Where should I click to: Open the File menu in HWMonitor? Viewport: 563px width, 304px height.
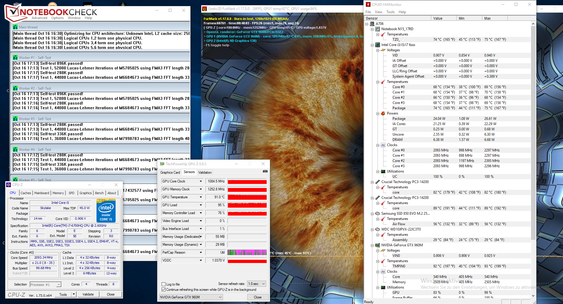pyautogui.click(x=368, y=12)
